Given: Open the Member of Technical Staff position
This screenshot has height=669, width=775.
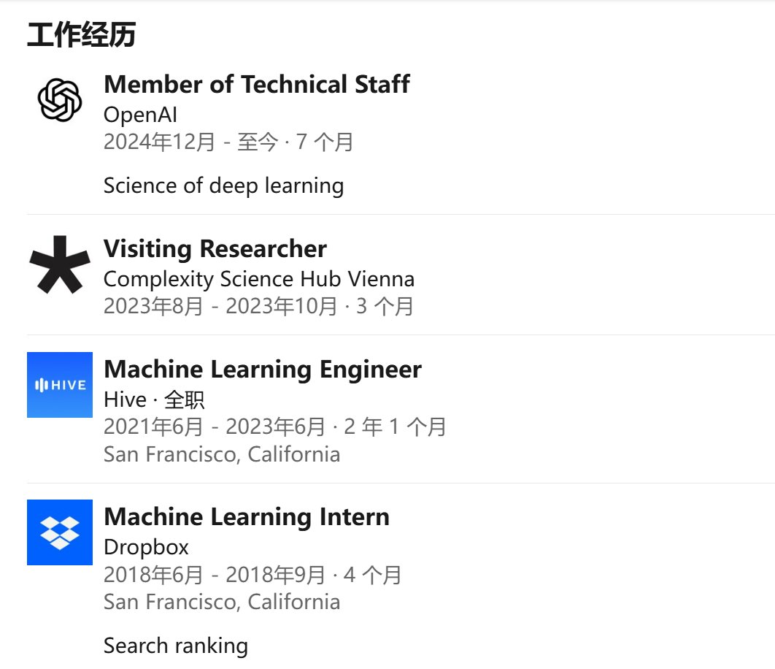Looking at the screenshot, I should (x=257, y=84).
